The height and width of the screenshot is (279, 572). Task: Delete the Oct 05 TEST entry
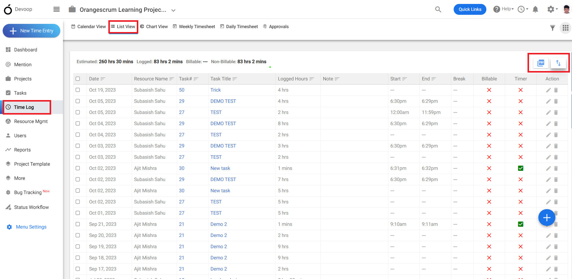click(x=556, y=112)
